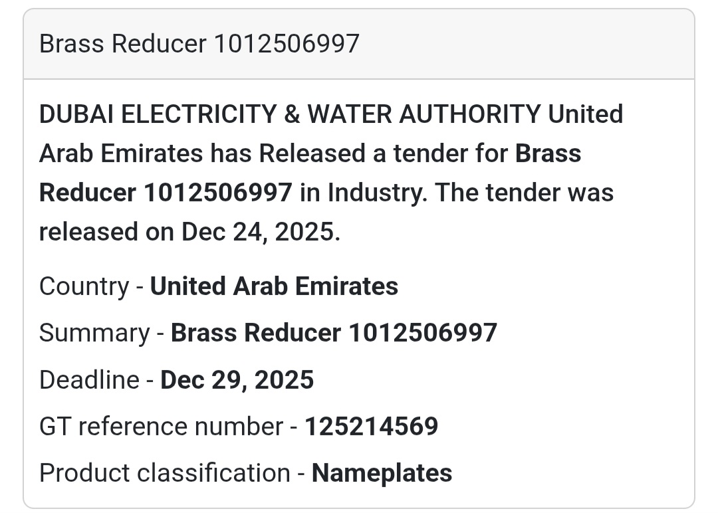
Task: Click the bold DUBAI ELECTRICITY & WATER AUTHORITY text
Action: click(290, 114)
